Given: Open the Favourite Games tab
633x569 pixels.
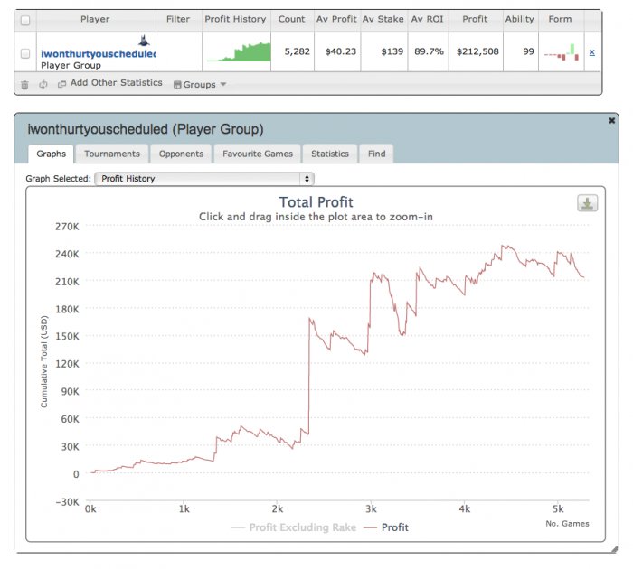Looking at the screenshot, I should click(x=258, y=154).
